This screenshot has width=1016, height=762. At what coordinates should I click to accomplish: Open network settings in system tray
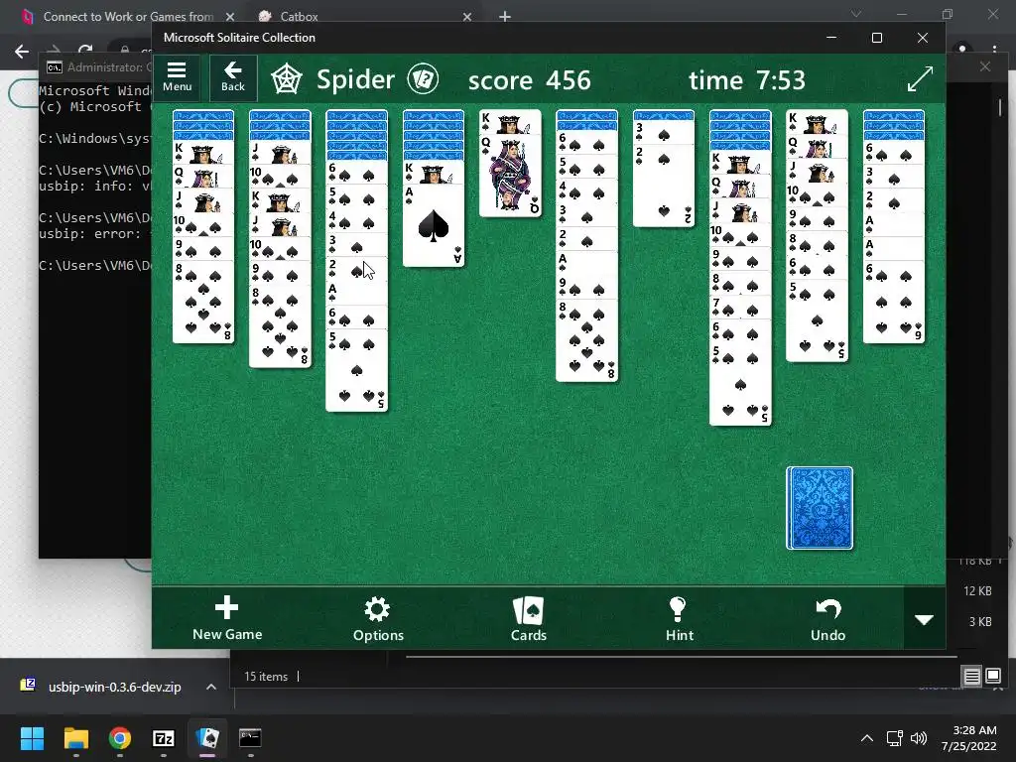click(x=895, y=738)
